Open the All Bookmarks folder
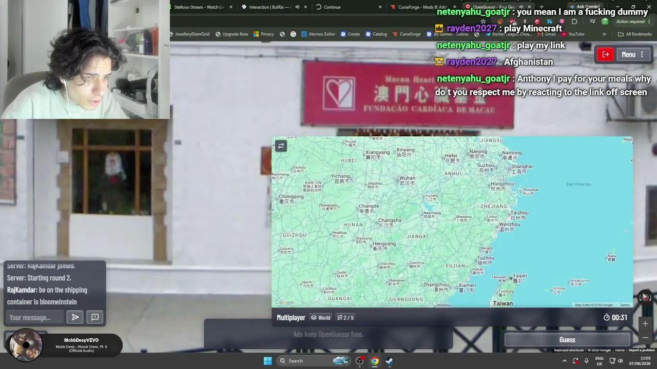The height and width of the screenshot is (369, 657). point(635,34)
